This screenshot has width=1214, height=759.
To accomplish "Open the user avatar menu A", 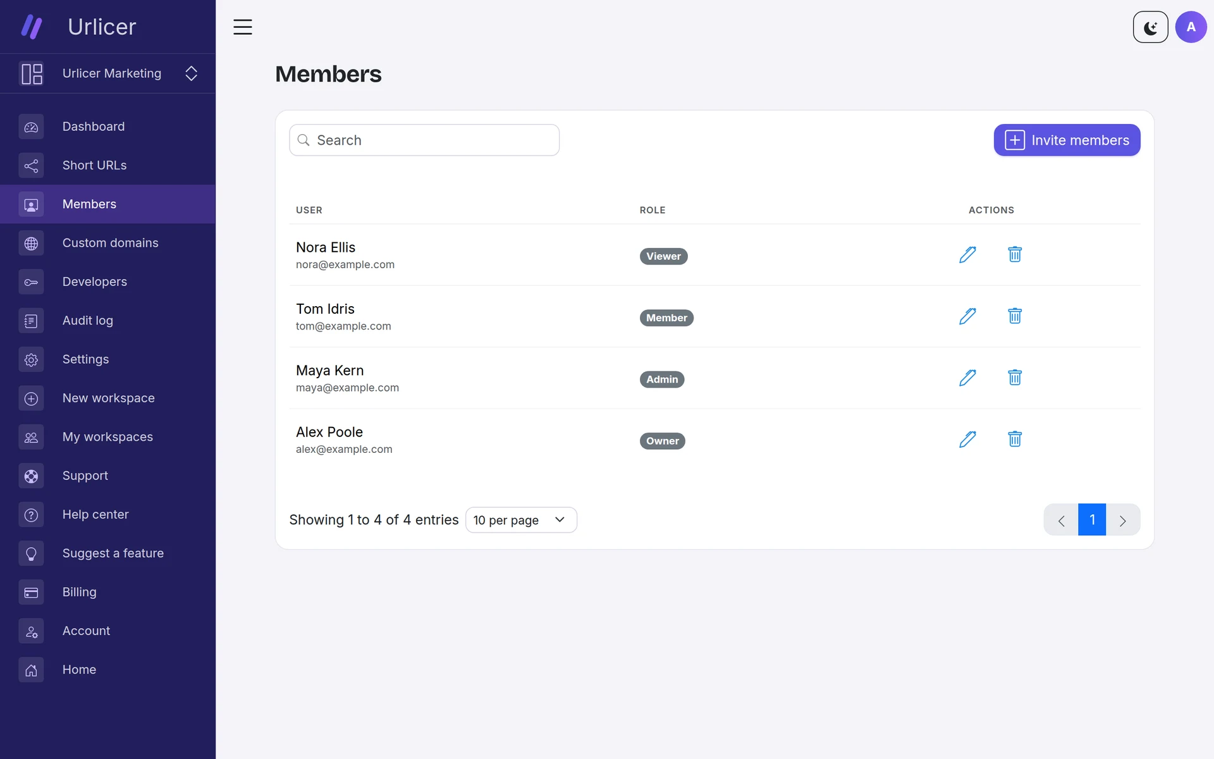I will coord(1191,27).
